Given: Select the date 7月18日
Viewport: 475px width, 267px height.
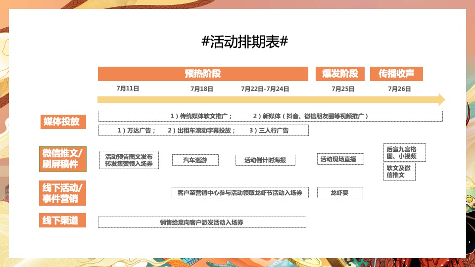Looking at the screenshot, I should point(202,89).
